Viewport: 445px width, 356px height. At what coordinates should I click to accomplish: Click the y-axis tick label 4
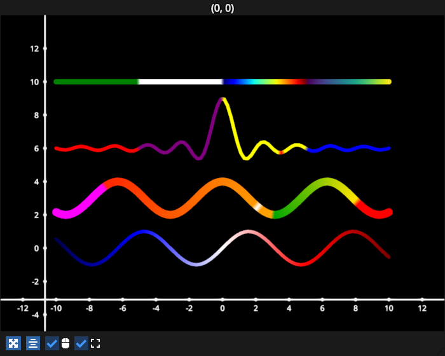tap(36, 182)
